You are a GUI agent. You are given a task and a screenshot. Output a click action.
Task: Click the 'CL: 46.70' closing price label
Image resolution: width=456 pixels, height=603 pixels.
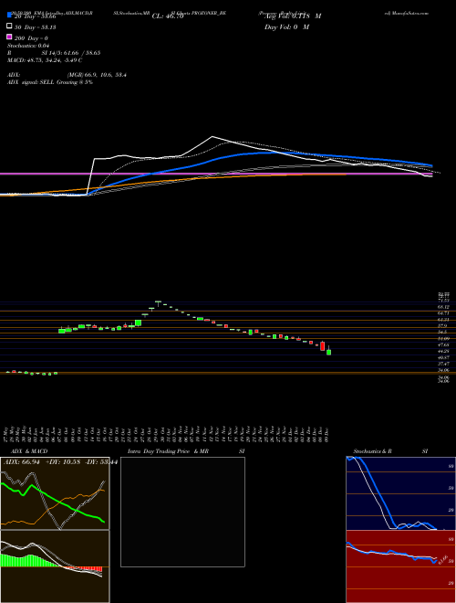pyautogui.click(x=168, y=16)
